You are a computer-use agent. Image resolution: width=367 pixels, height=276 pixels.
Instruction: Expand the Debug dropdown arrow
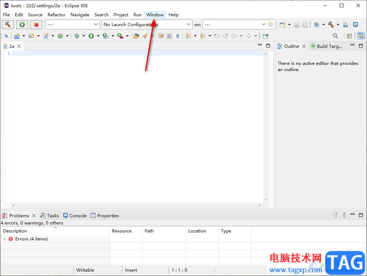[84, 36]
